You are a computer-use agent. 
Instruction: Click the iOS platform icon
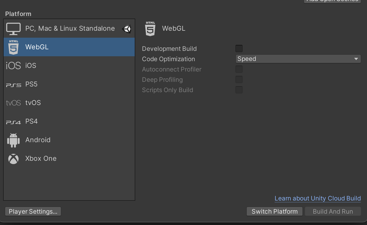pyautogui.click(x=13, y=66)
